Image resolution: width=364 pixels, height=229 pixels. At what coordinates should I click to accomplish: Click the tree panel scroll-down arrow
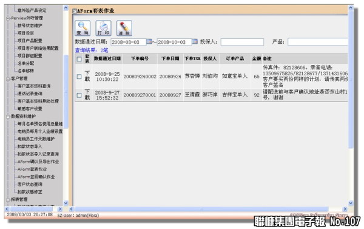(66, 203)
